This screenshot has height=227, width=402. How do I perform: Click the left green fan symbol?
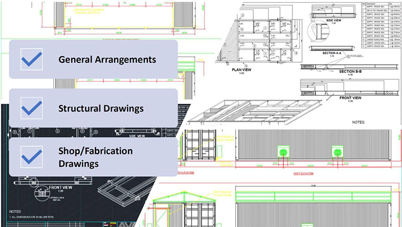[x=283, y=152]
